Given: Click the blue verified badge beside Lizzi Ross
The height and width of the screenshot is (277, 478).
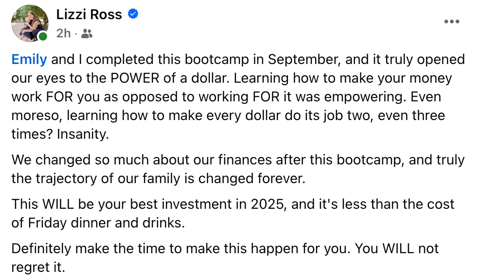Looking at the screenshot, I should 133,14.
